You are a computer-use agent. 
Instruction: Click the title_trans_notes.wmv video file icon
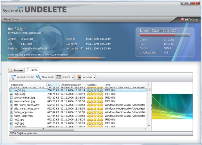(12, 105)
